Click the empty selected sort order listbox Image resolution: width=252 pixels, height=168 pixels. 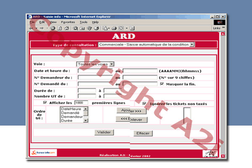coord(187,115)
